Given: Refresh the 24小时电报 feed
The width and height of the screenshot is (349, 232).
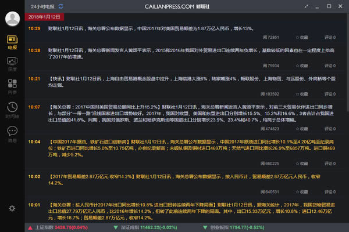Looking at the screenshot, I should coord(62,5).
